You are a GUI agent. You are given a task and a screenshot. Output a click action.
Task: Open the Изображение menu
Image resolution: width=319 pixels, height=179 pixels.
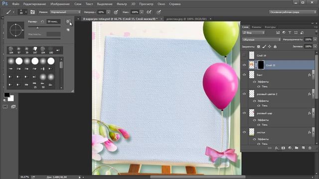pyautogui.click(x=60, y=4)
